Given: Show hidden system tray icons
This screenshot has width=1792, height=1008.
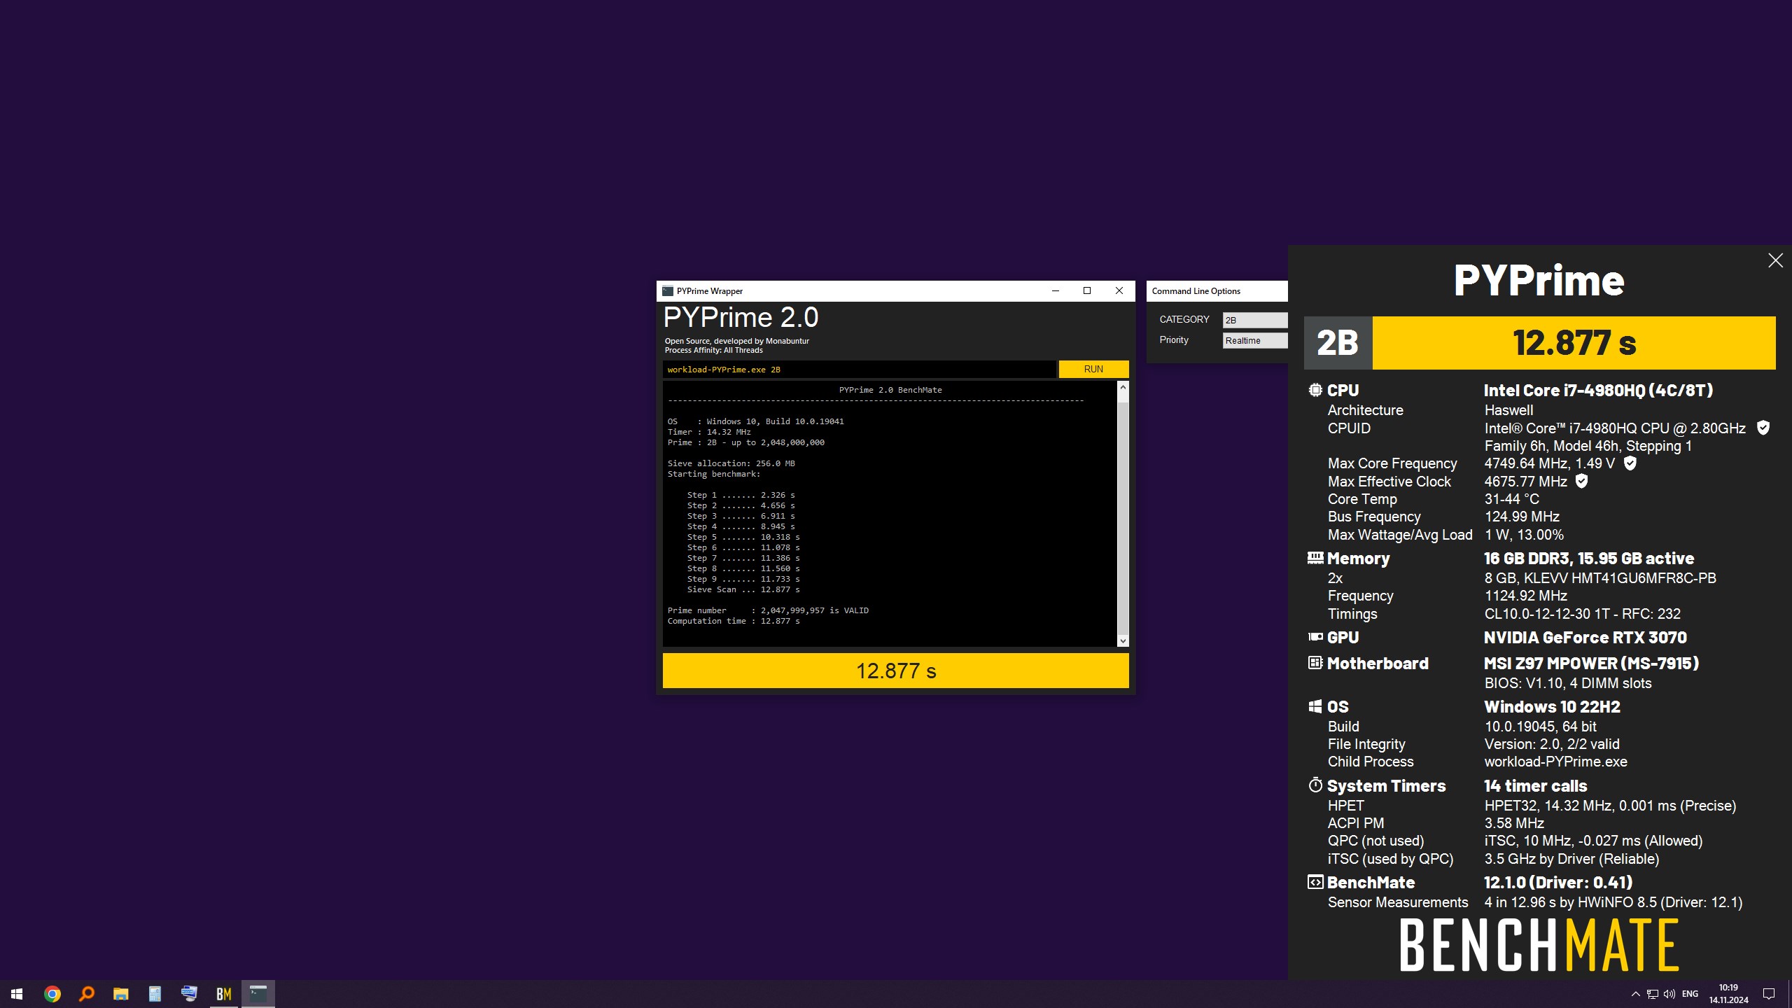Looking at the screenshot, I should click(1636, 994).
